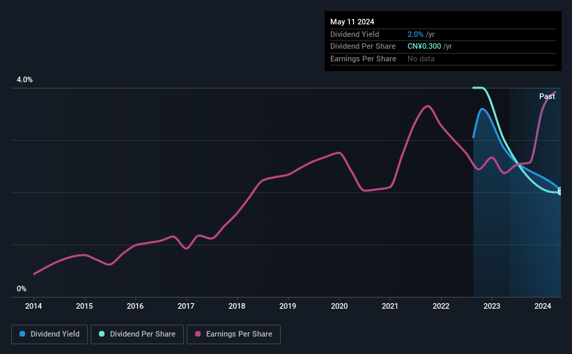Screen dimensions: 572x354
Task: Click the teal Dividend Per Share legend dot
Action: pos(102,334)
